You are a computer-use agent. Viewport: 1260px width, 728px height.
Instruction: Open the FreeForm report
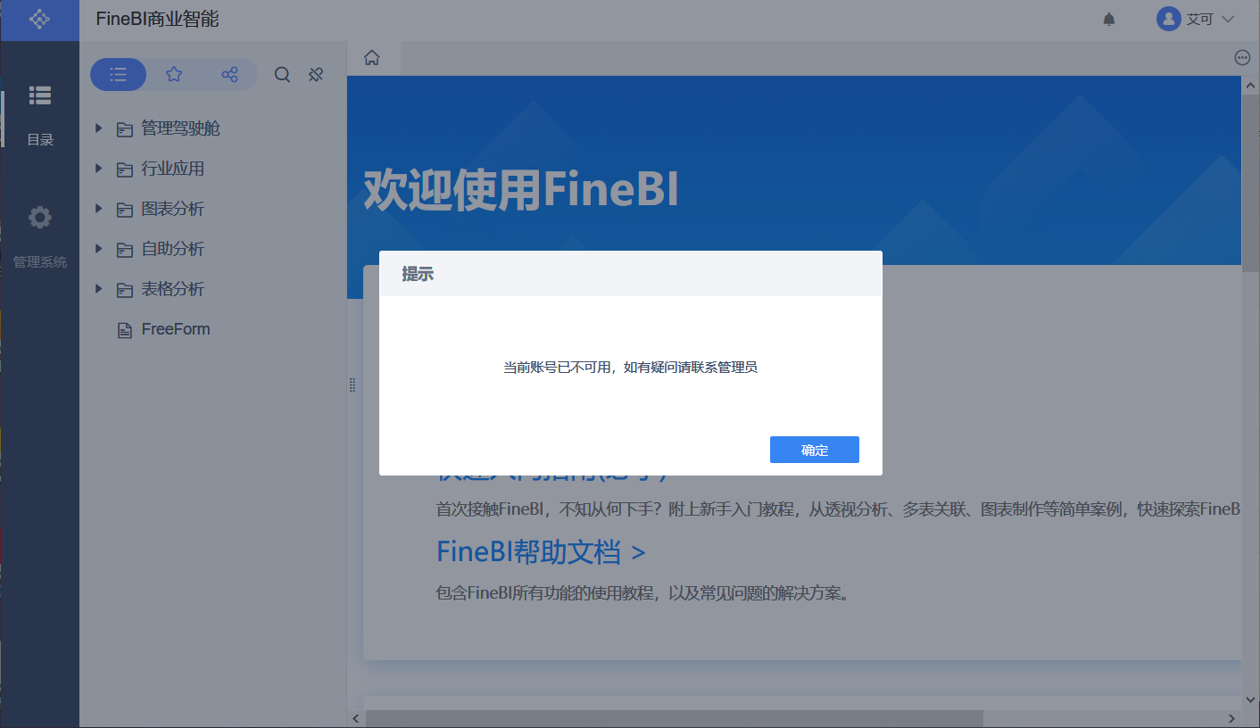pos(176,329)
